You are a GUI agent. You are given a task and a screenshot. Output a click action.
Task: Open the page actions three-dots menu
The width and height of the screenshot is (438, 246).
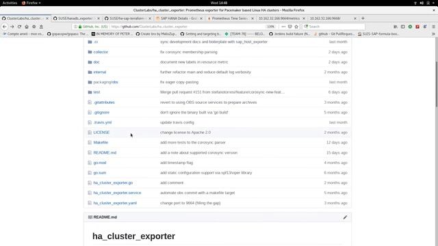pos(283,27)
